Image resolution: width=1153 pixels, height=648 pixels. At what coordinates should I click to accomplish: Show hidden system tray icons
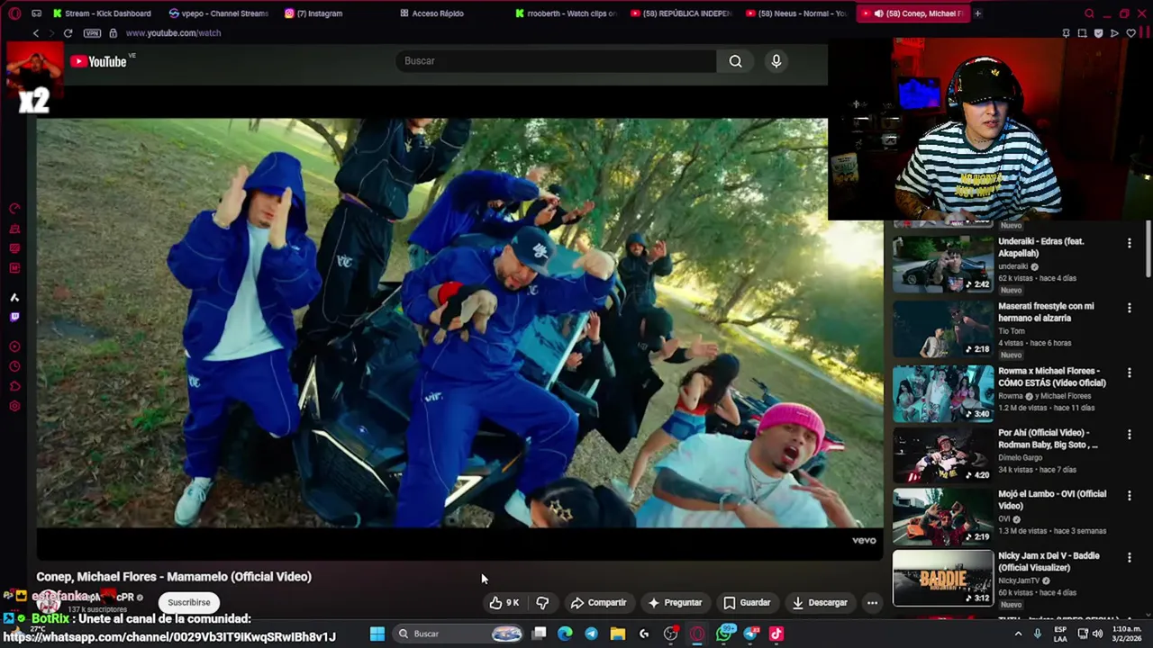pos(1019,634)
